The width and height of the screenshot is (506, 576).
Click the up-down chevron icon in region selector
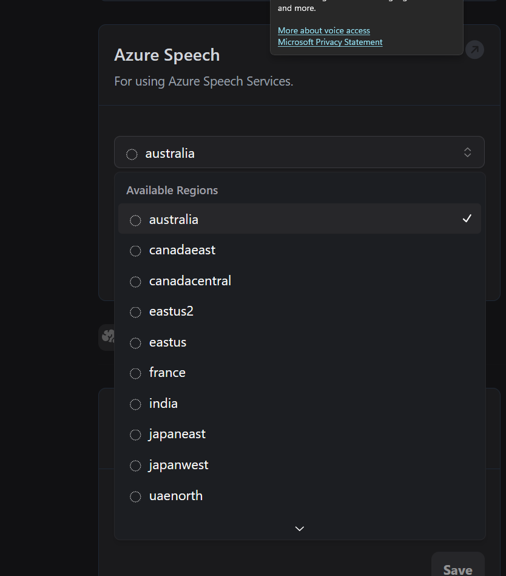[467, 152]
